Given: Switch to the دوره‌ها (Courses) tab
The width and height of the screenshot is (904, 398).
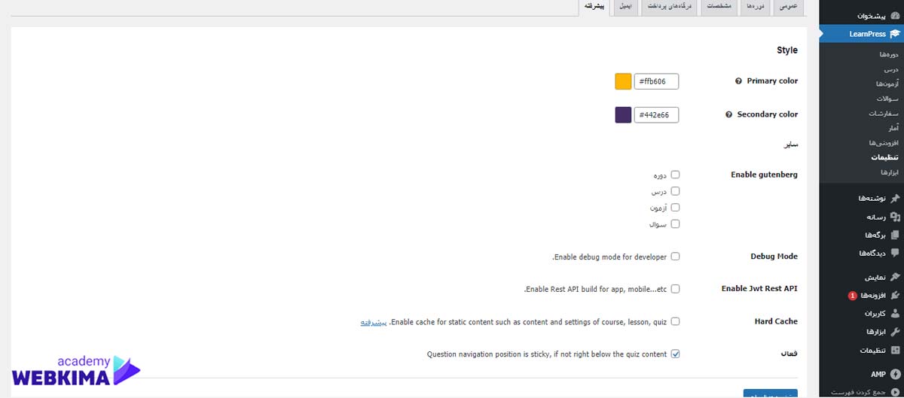Looking at the screenshot, I should coord(754,7).
